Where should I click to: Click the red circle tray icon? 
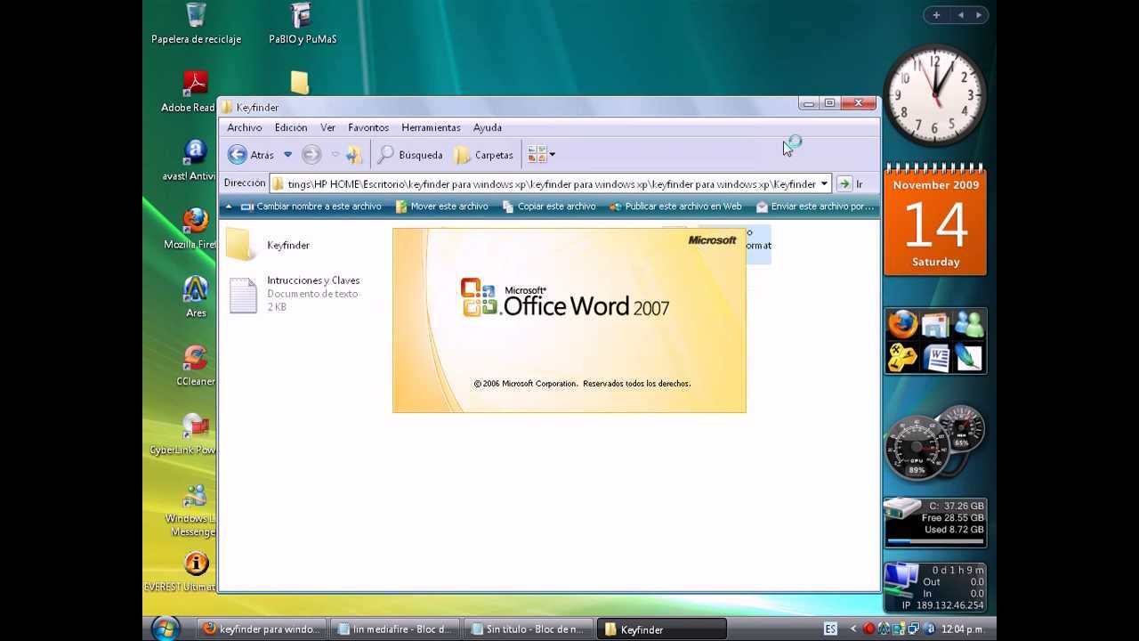[x=869, y=629]
